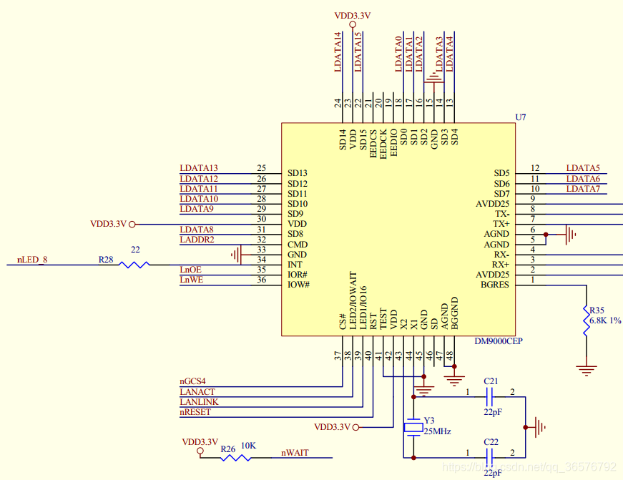Click the nRESET net label
Viewport: 623px width, 480px height.
point(195,412)
